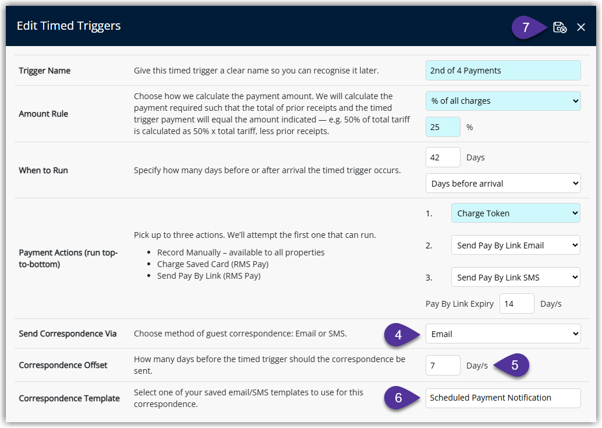Select the 42 Days input box
Screen dimensions: 602x428
442,157
